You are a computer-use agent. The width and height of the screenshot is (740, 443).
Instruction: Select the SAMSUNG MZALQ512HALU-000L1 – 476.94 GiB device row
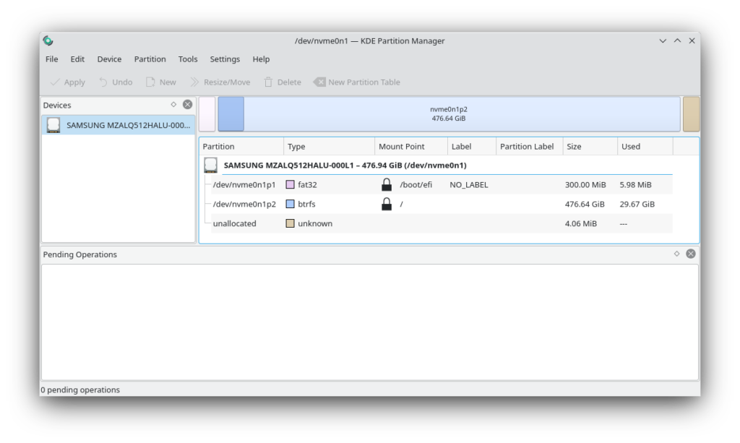(x=438, y=165)
